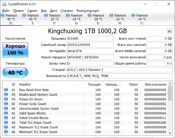175x138 pixels.
Task: Click the blue status orb for disk H:
Action: [111, 15]
